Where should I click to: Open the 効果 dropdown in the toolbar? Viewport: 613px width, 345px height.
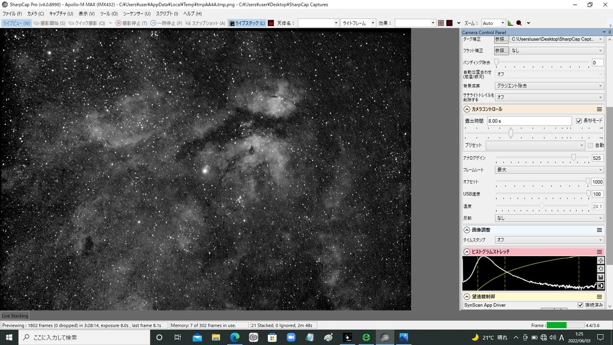(x=415, y=23)
